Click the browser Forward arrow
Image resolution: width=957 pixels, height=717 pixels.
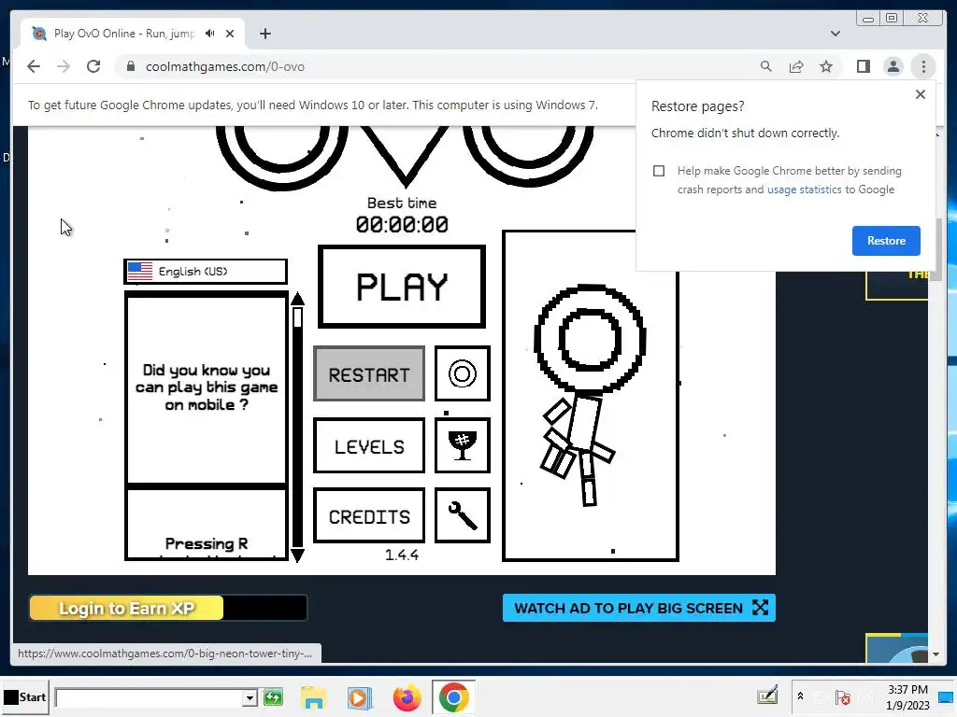pyautogui.click(x=64, y=66)
